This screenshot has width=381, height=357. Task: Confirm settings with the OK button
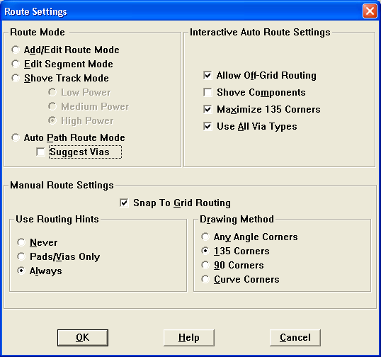tap(83, 338)
